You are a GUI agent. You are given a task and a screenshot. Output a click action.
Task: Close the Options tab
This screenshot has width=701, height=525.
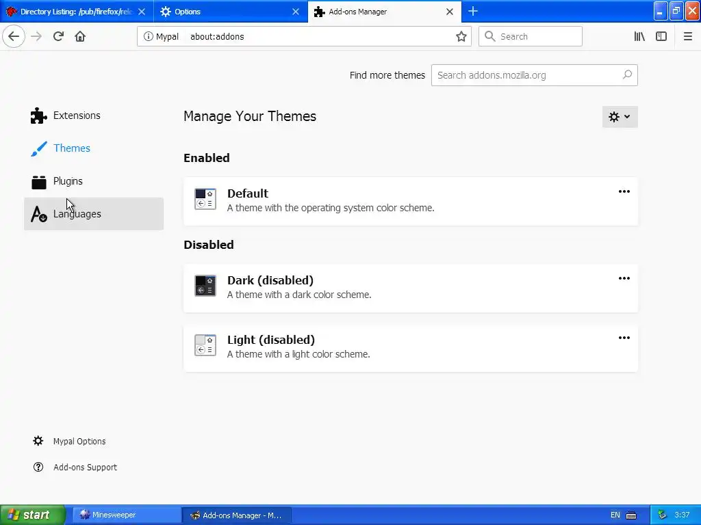296,12
